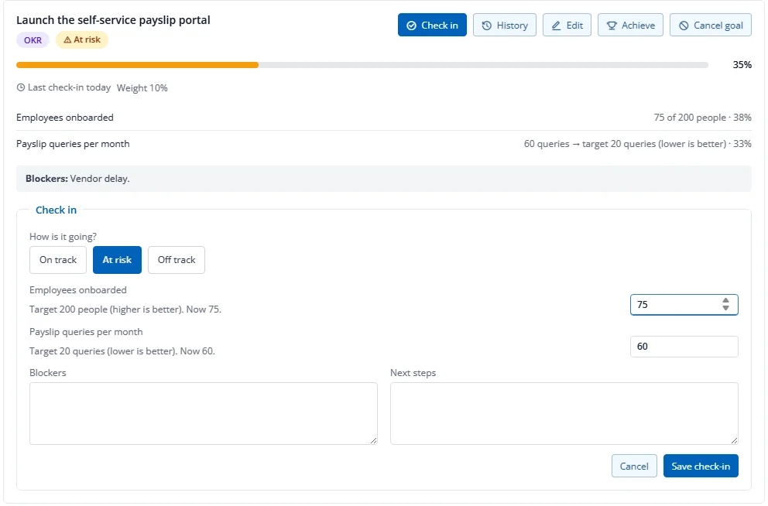
Task: Click the prohibited icon in Cancel goal button
Action: 684,26
